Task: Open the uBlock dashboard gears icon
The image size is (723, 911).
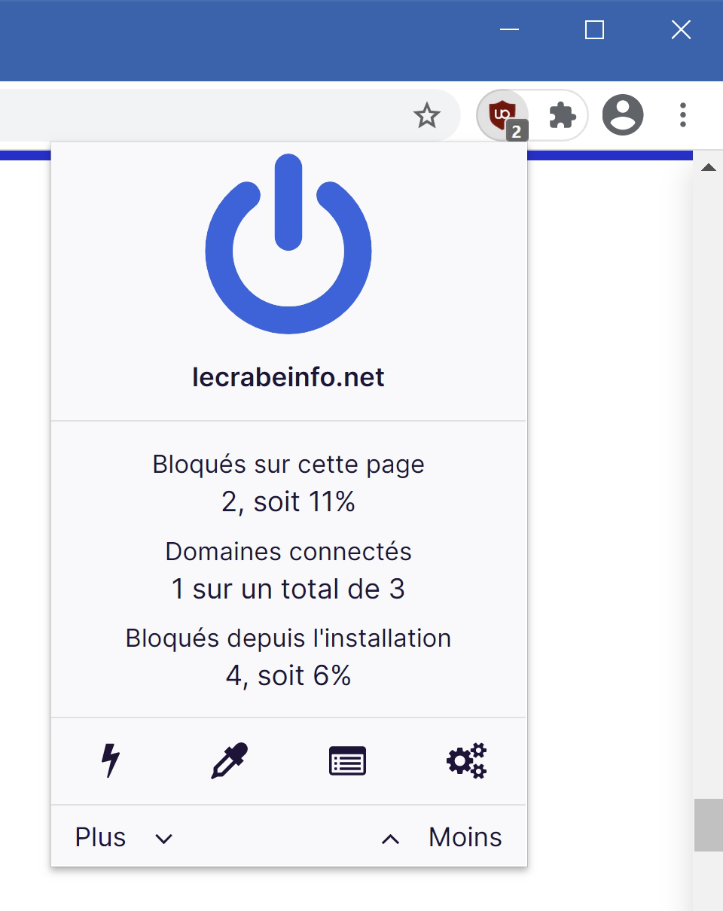Action: click(466, 760)
